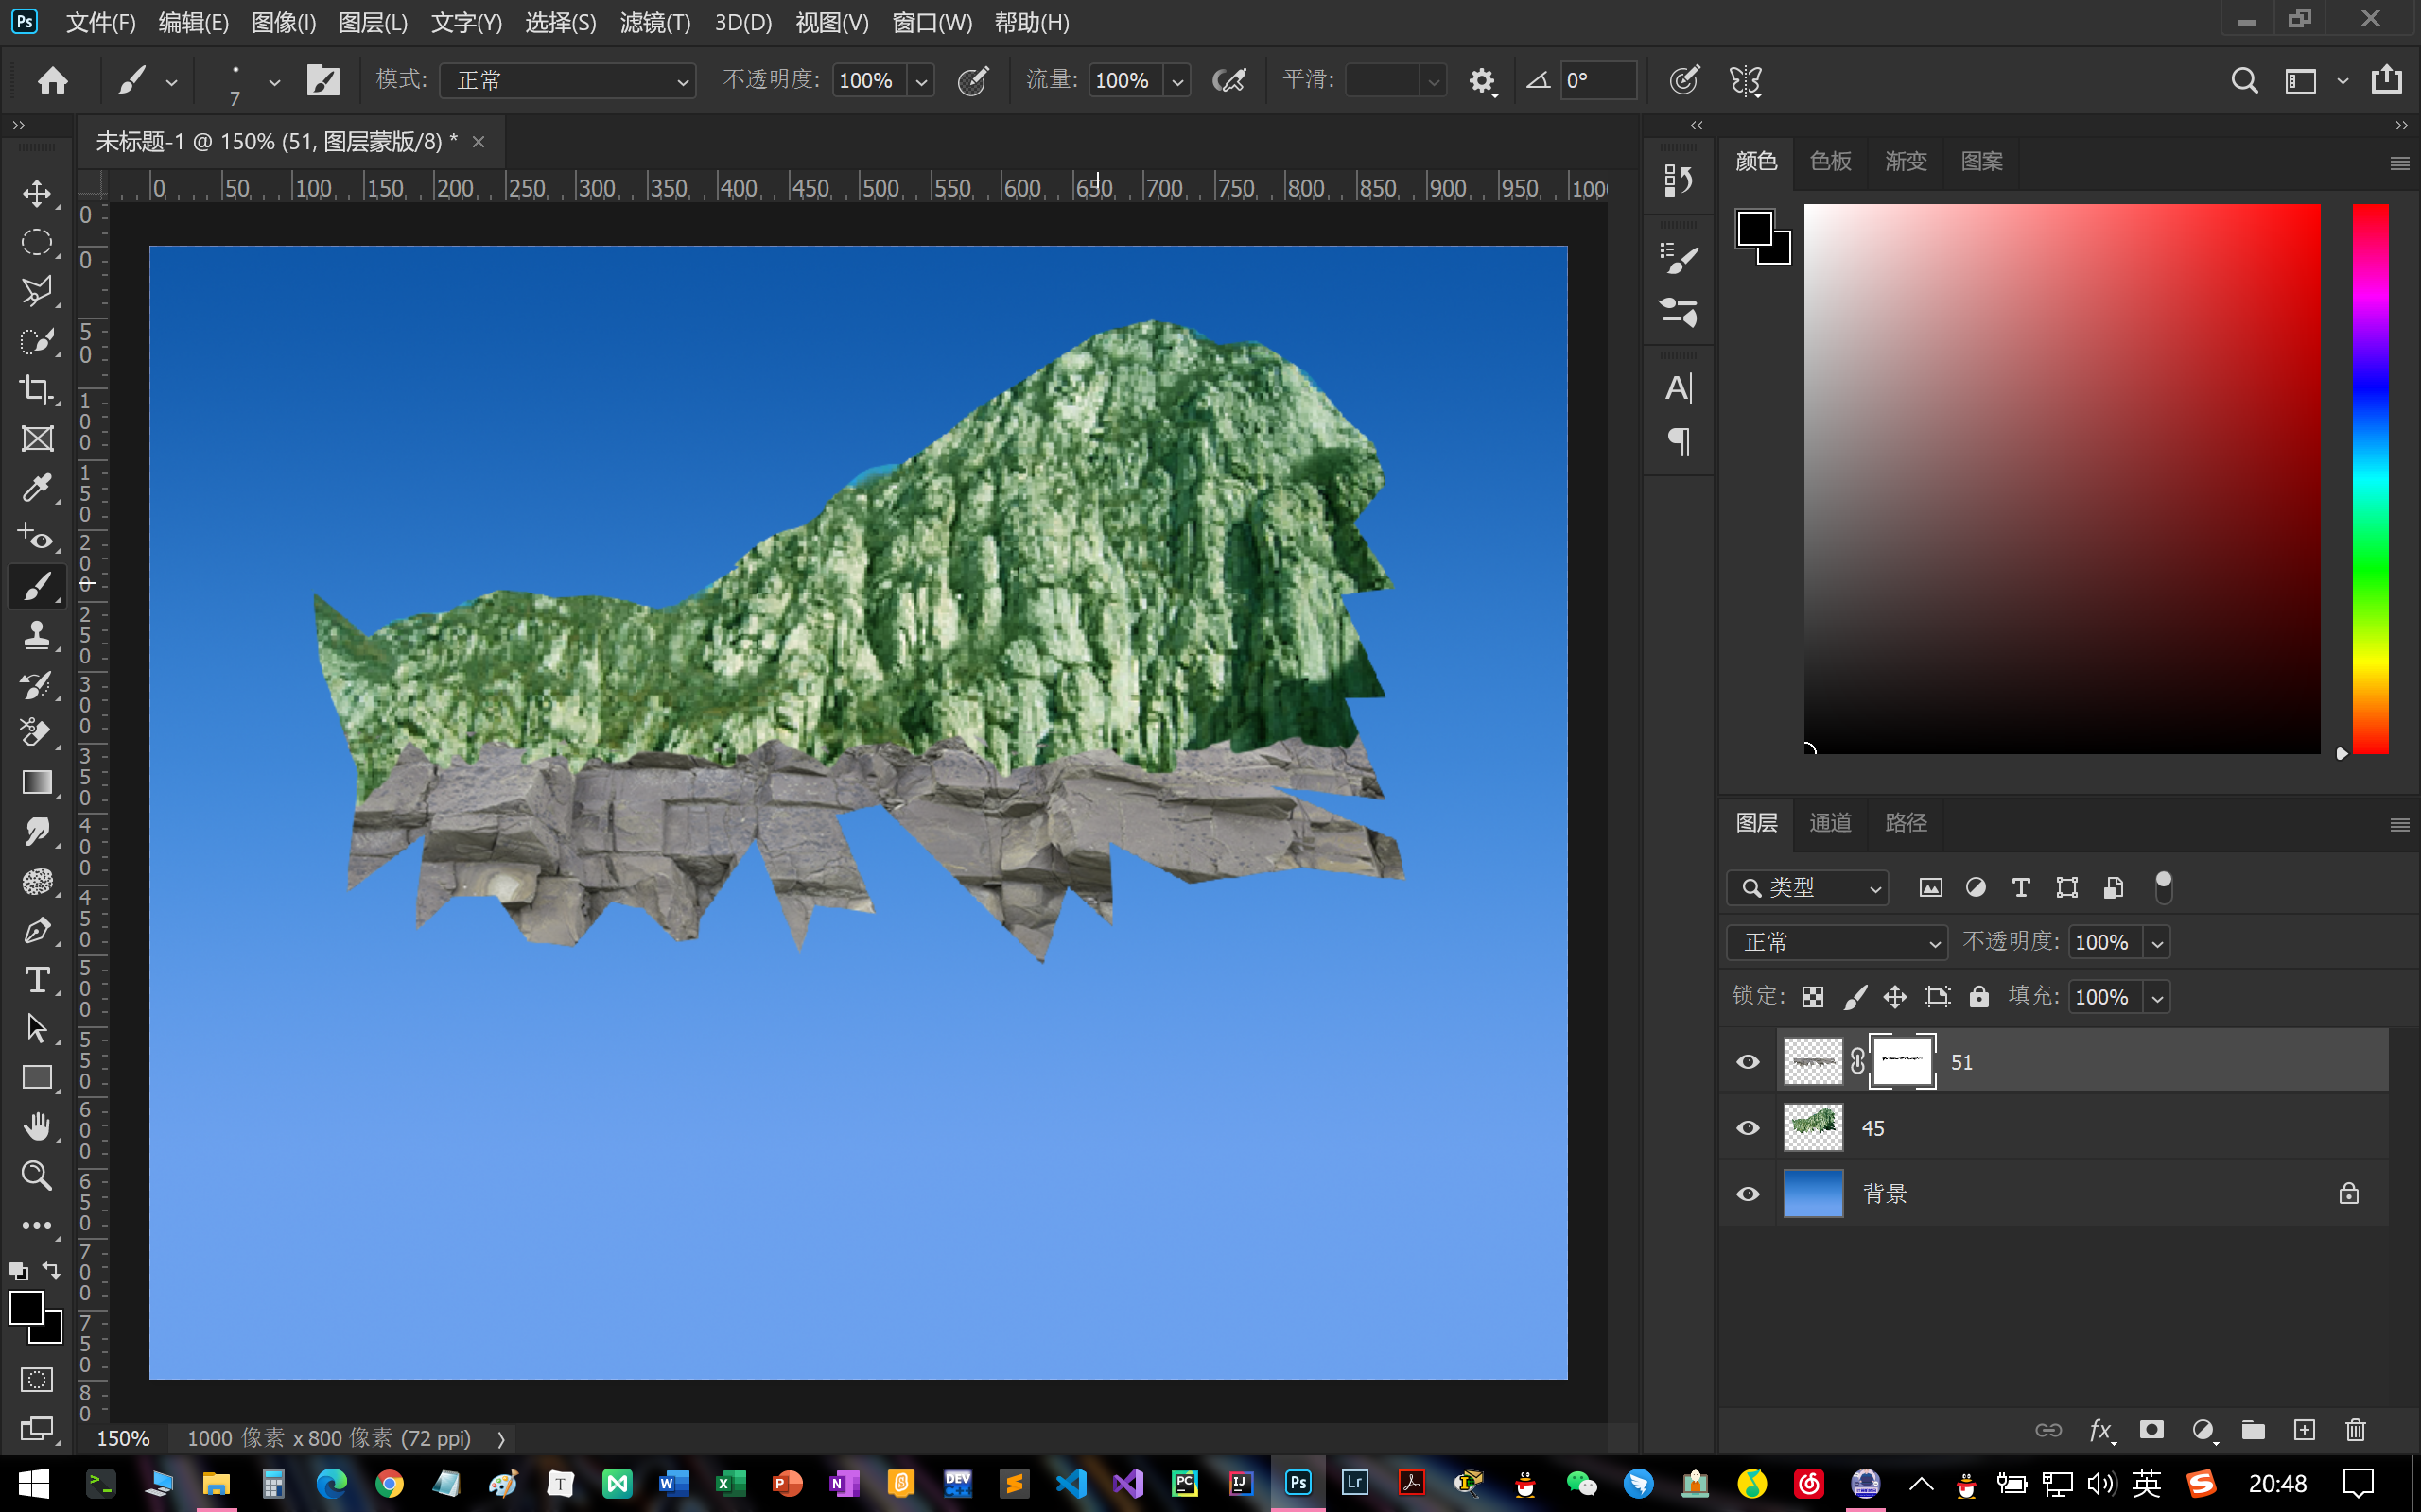Click the Delete layer trash icon
Screen dimensions: 2421x1512
(2355, 1430)
